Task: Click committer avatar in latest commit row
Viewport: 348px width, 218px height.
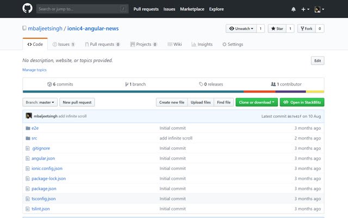Action: click(29, 116)
